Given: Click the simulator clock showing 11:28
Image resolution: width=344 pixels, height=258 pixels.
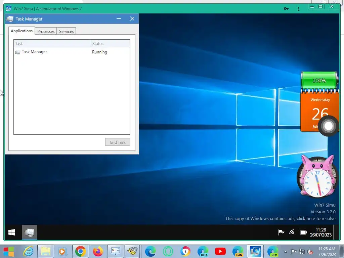Looking at the screenshot, I should point(321,232).
